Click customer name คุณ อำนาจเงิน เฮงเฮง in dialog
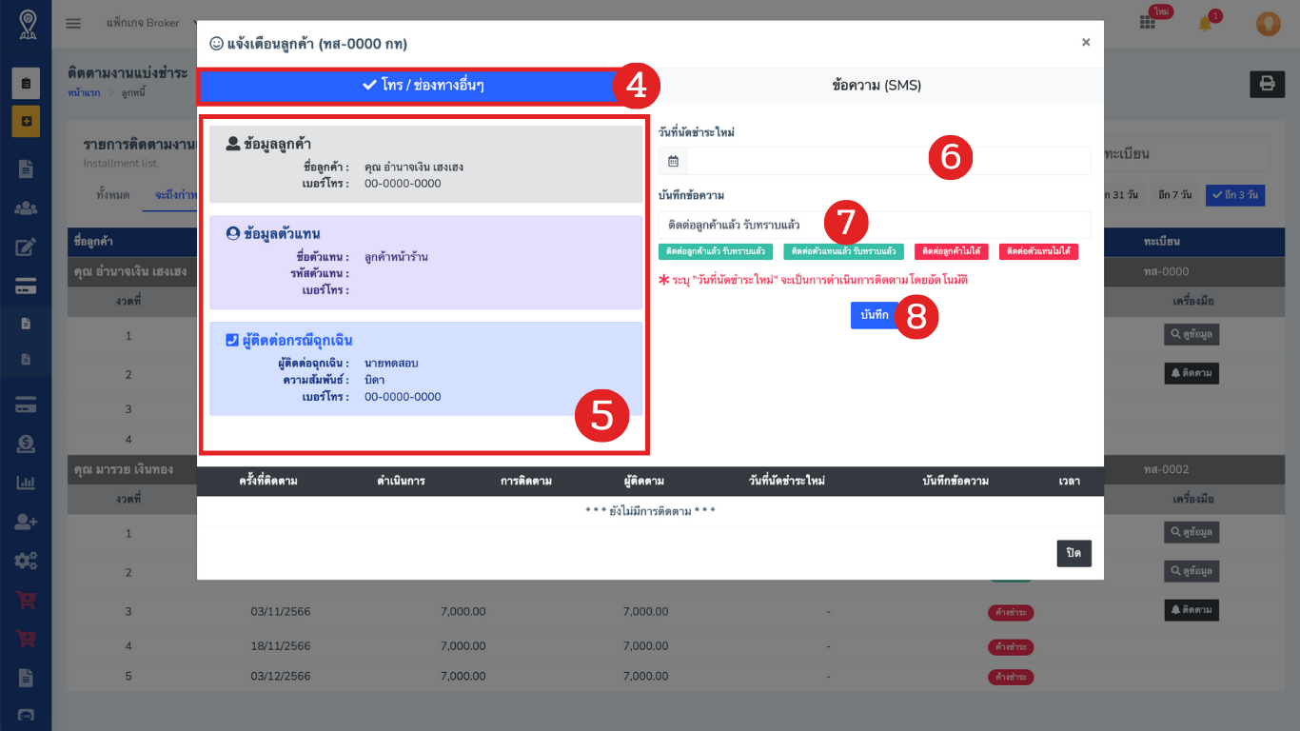This screenshot has height=731, width=1300. (x=414, y=168)
